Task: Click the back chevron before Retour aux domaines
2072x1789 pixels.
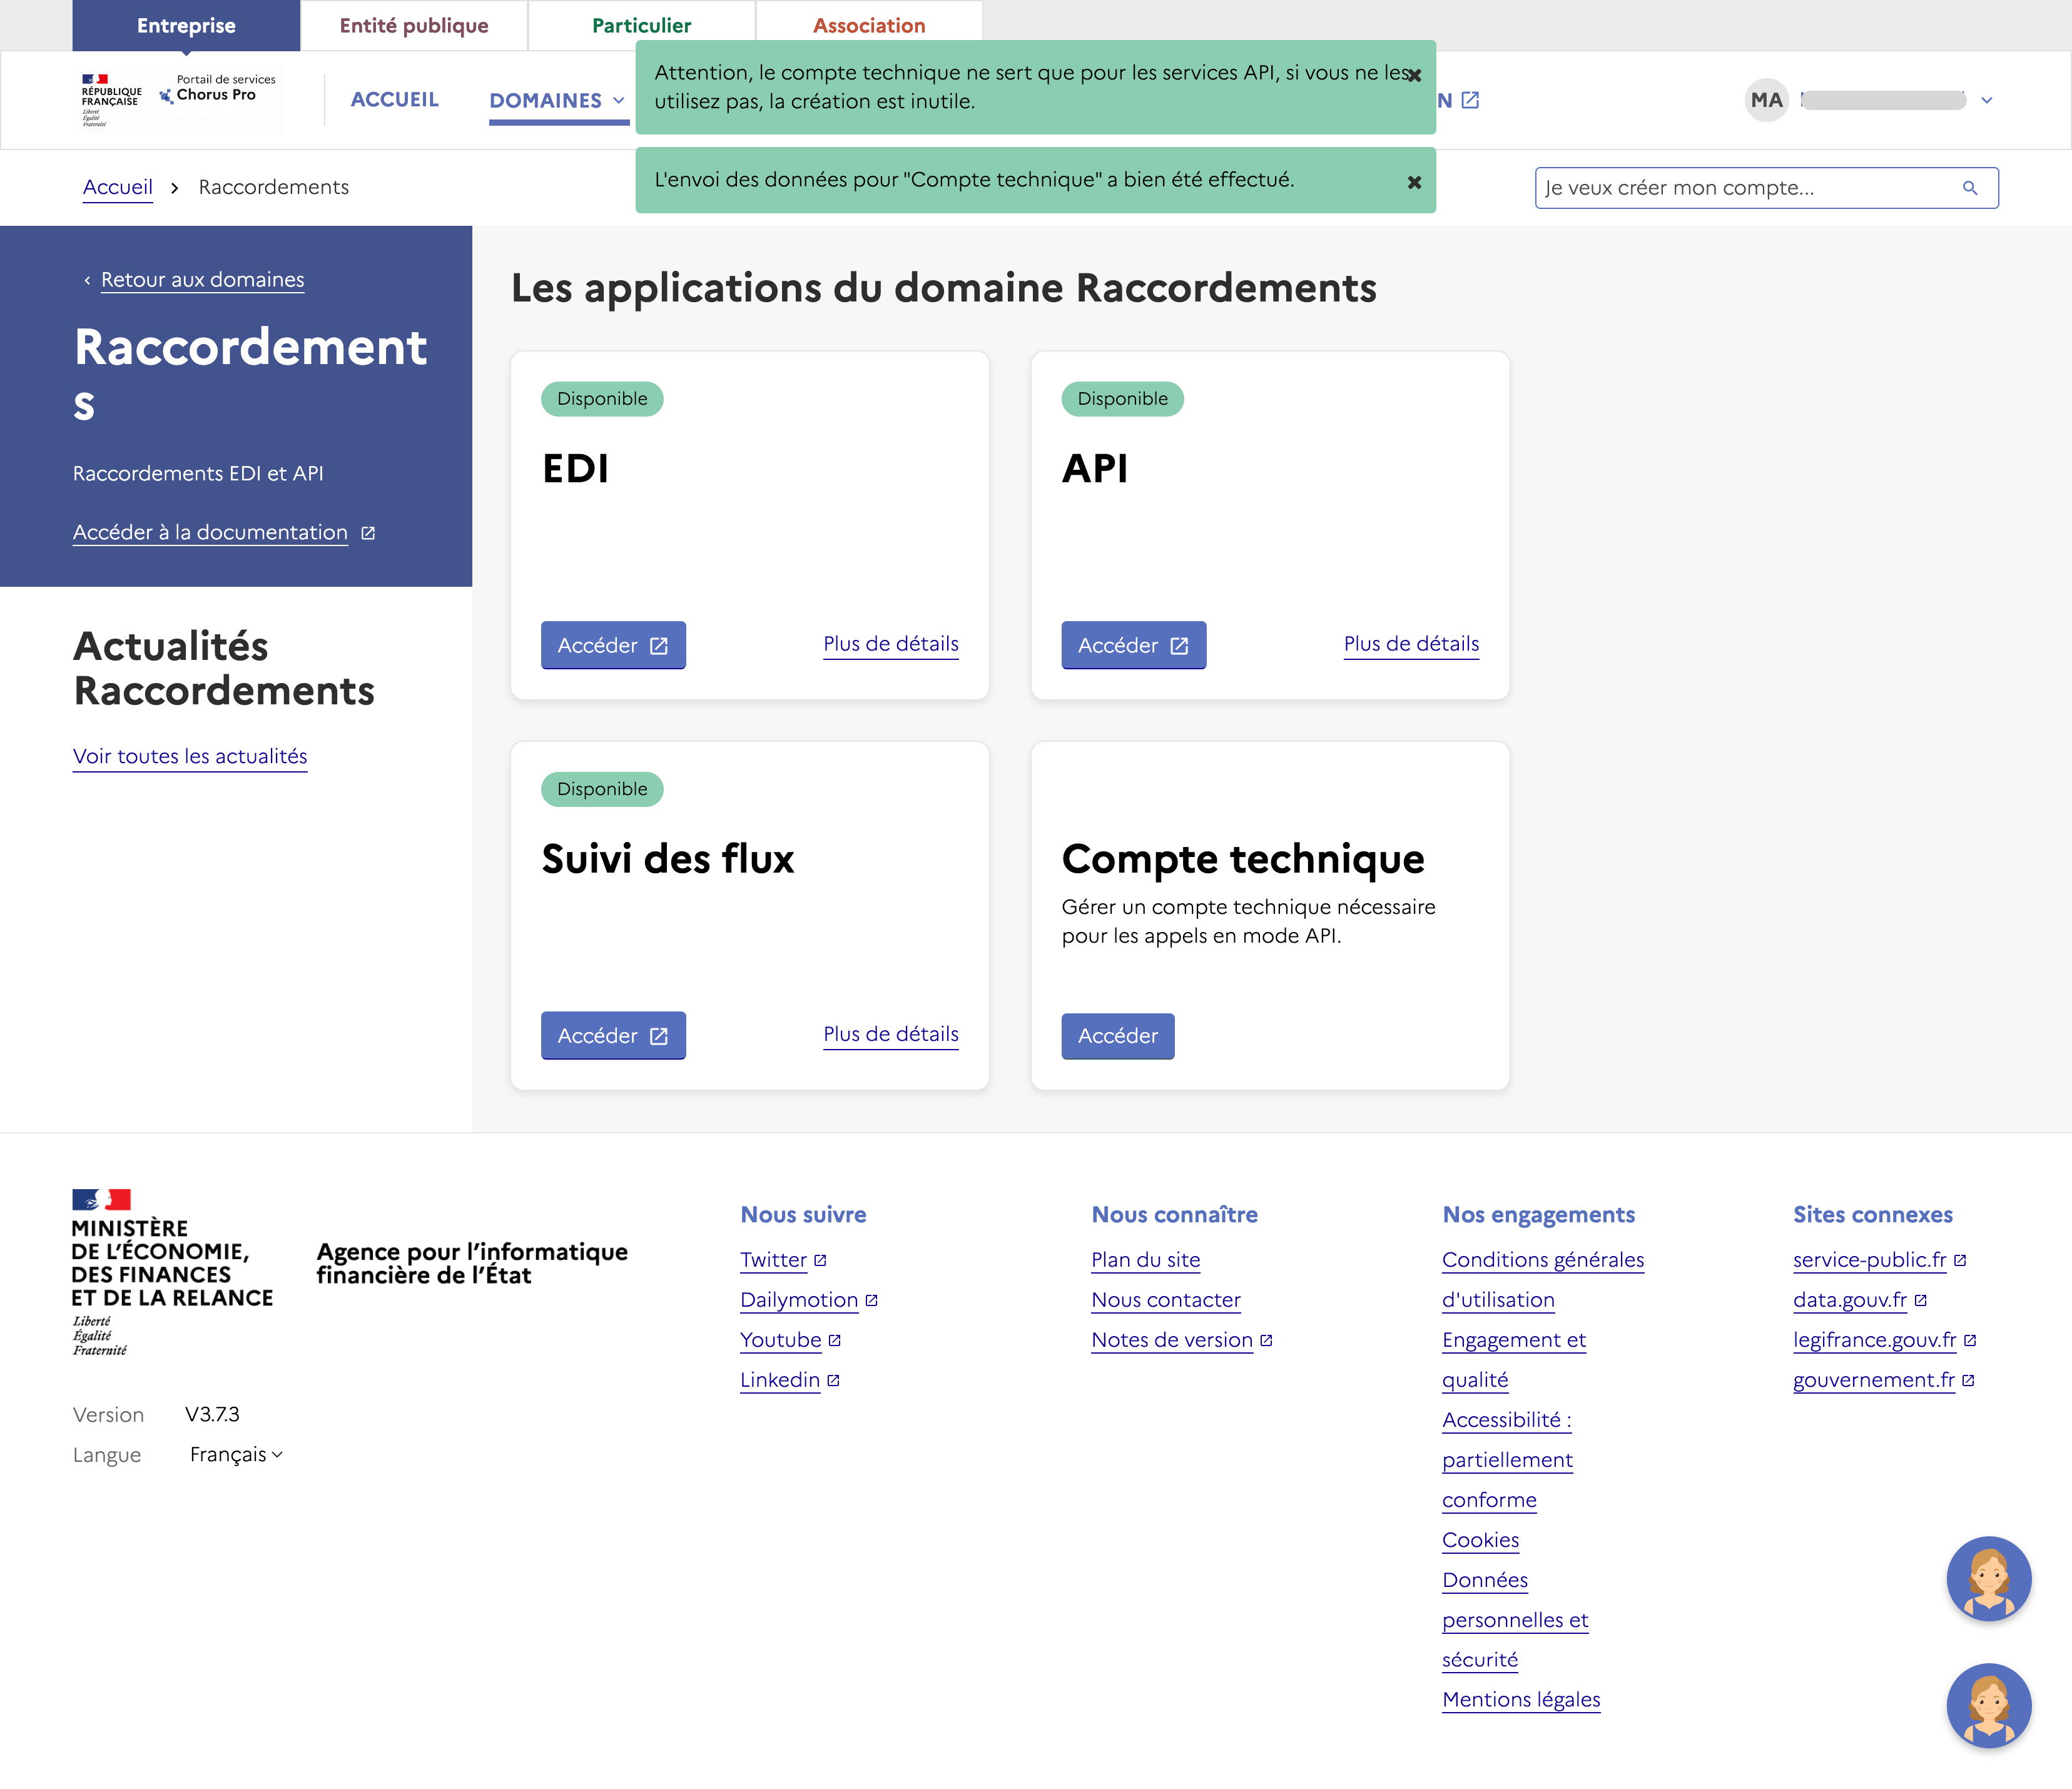Action: point(87,281)
